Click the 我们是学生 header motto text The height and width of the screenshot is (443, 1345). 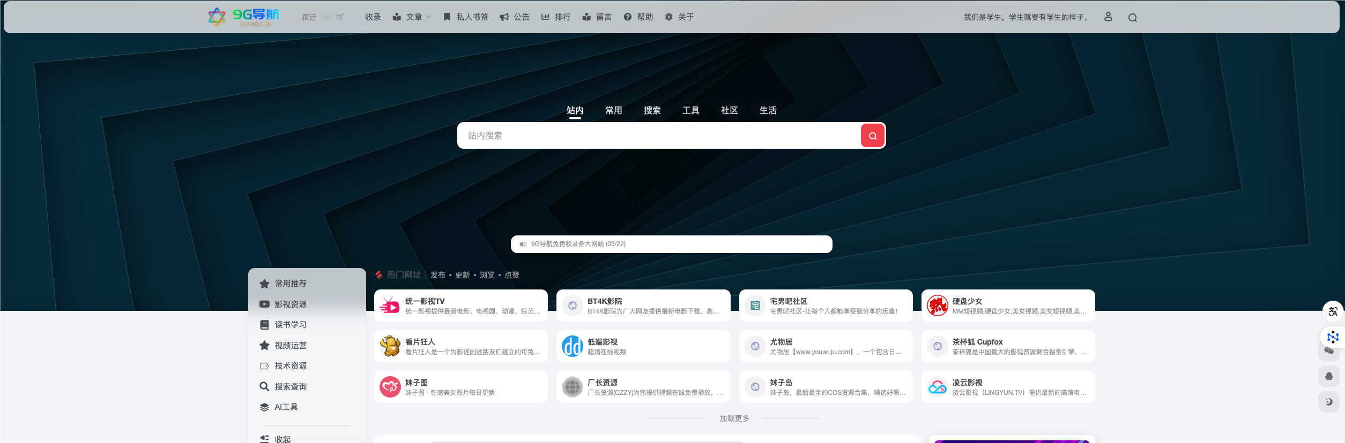tap(1027, 17)
